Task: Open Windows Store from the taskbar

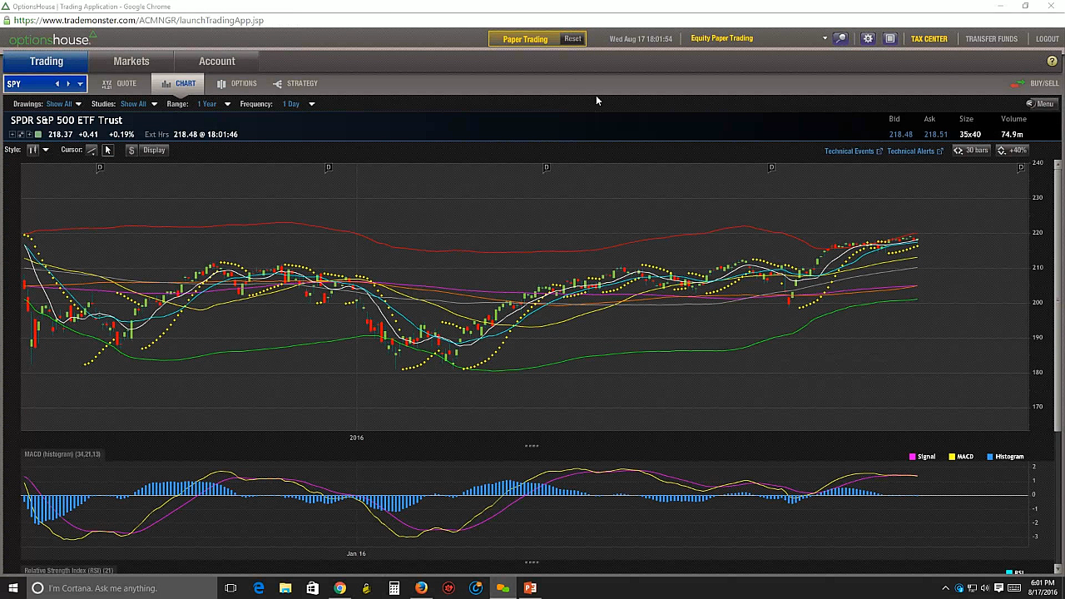Action: (312, 588)
